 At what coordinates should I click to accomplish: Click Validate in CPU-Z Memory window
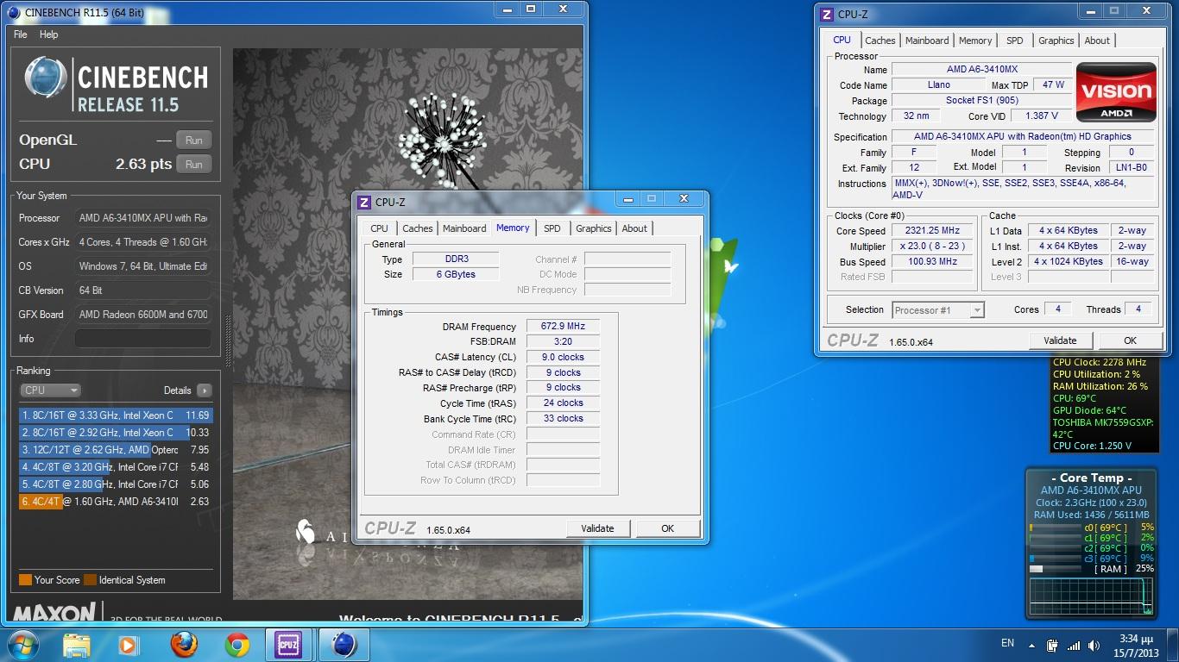point(598,528)
